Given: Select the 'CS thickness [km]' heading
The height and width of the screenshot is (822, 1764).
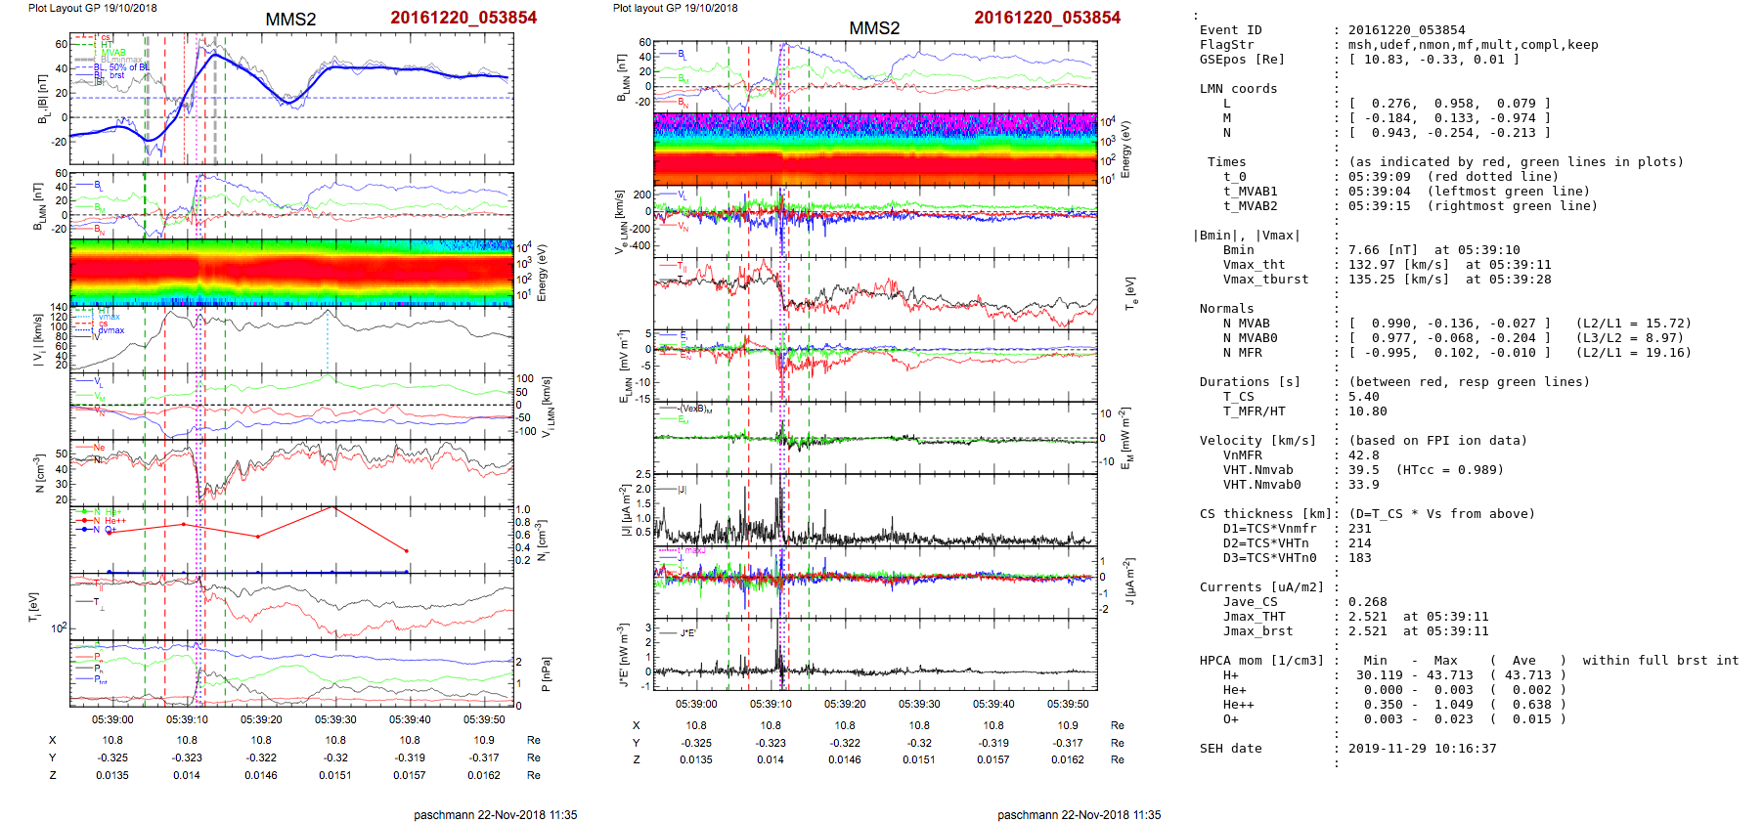Looking at the screenshot, I should (1261, 514).
